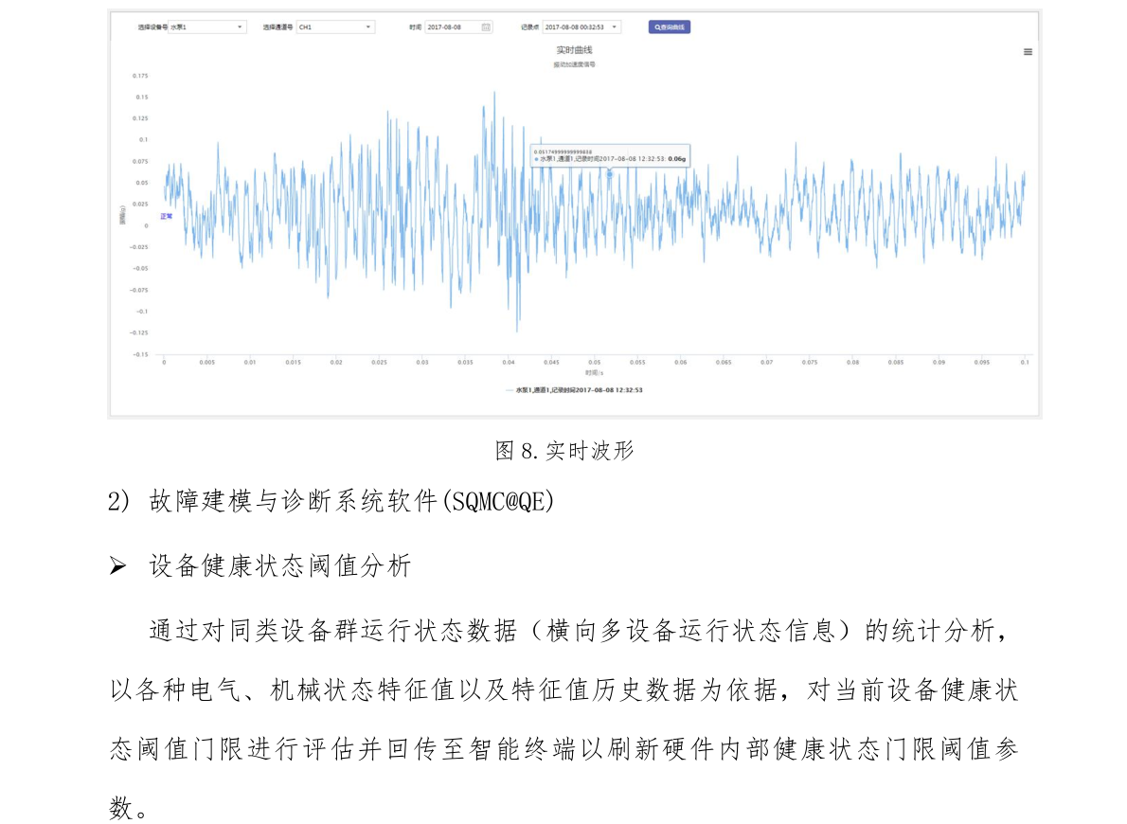Click the 0.1 tick on the x-axis
This screenshot has height=824, width=1127.
(x=1024, y=362)
